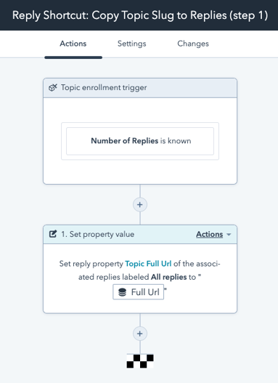Click the topic enrollment trigger cube icon

coord(53,87)
